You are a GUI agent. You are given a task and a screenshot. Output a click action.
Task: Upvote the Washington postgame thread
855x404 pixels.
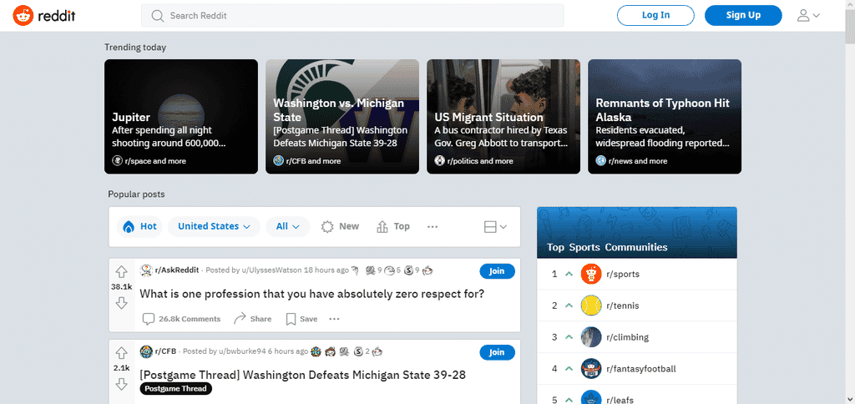coord(122,352)
